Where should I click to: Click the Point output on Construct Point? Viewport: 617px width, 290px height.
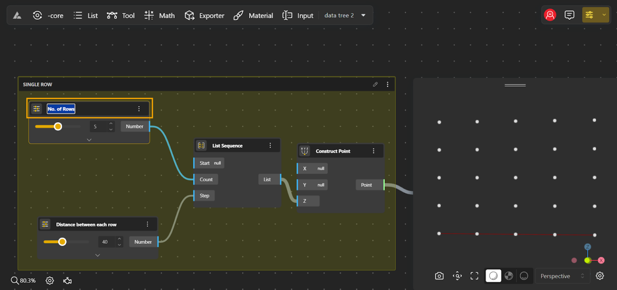point(366,185)
